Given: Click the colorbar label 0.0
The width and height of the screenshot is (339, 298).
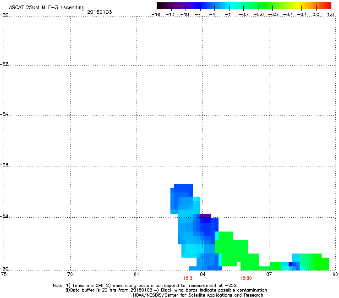Looking at the screenshot, I should [x=316, y=15].
